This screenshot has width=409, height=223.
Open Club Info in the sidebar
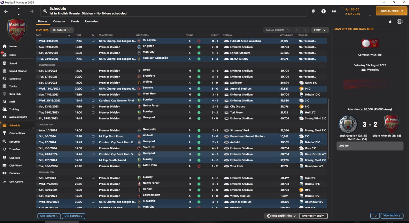[15, 158]
